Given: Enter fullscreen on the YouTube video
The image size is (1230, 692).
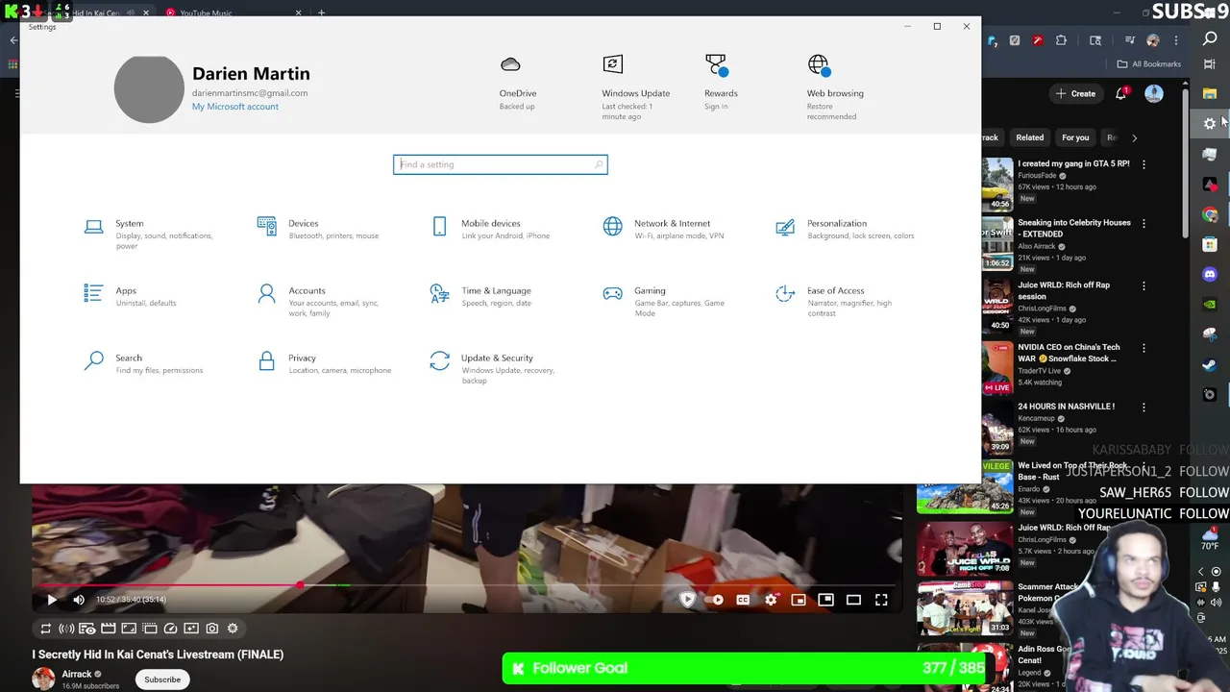Looking at the screenshot, I should tap(881, 600).
